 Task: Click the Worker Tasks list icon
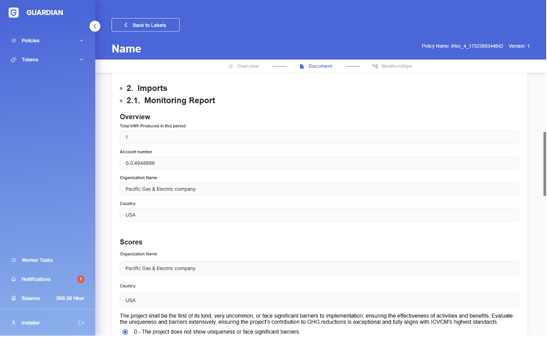[x=13, y=260]
